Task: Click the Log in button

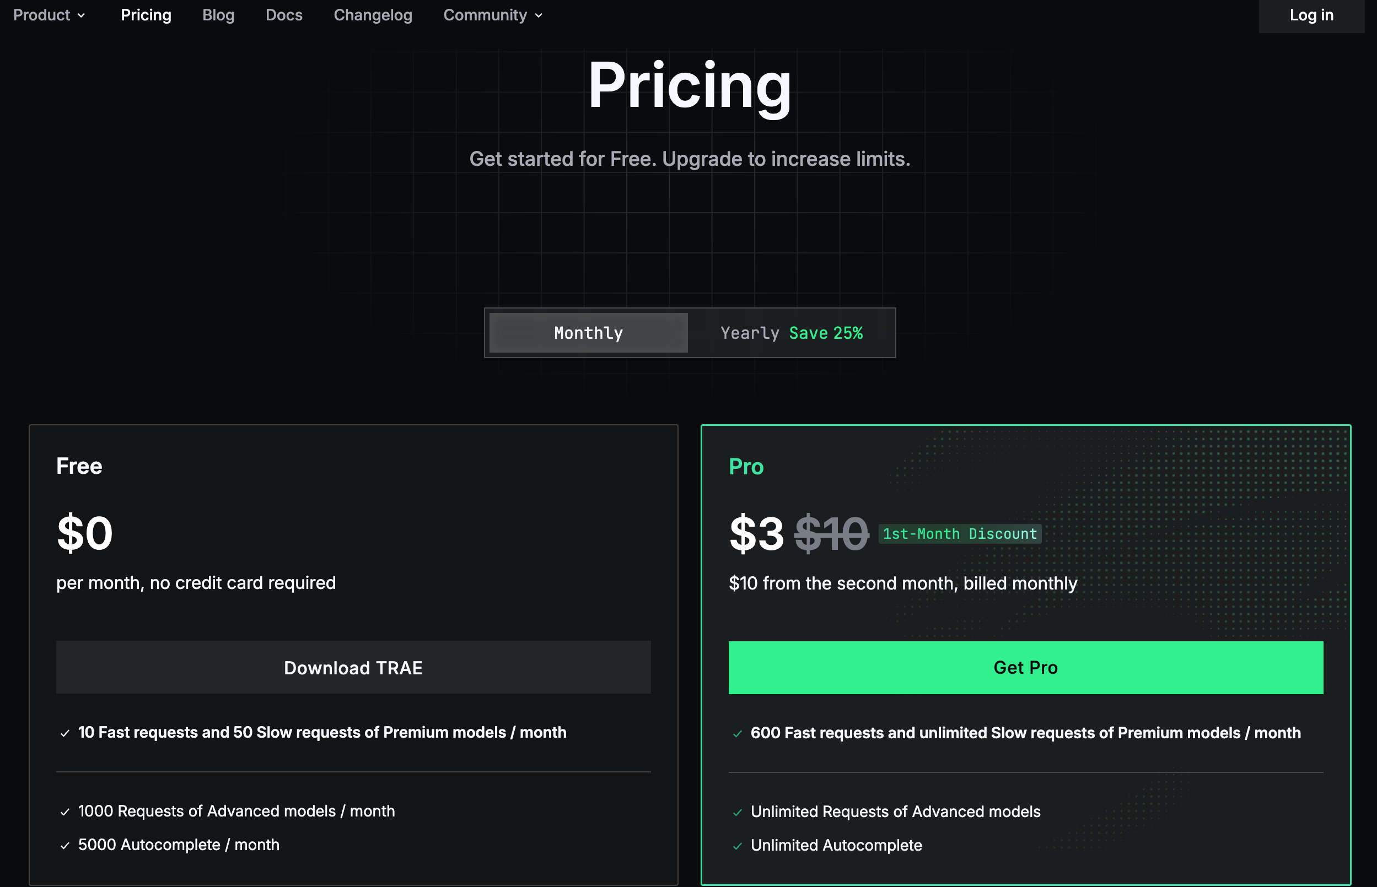Action: [1311, 15]
